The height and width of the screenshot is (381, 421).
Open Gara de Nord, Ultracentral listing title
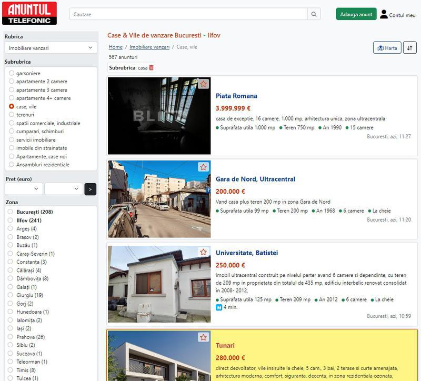click(255, 179)
